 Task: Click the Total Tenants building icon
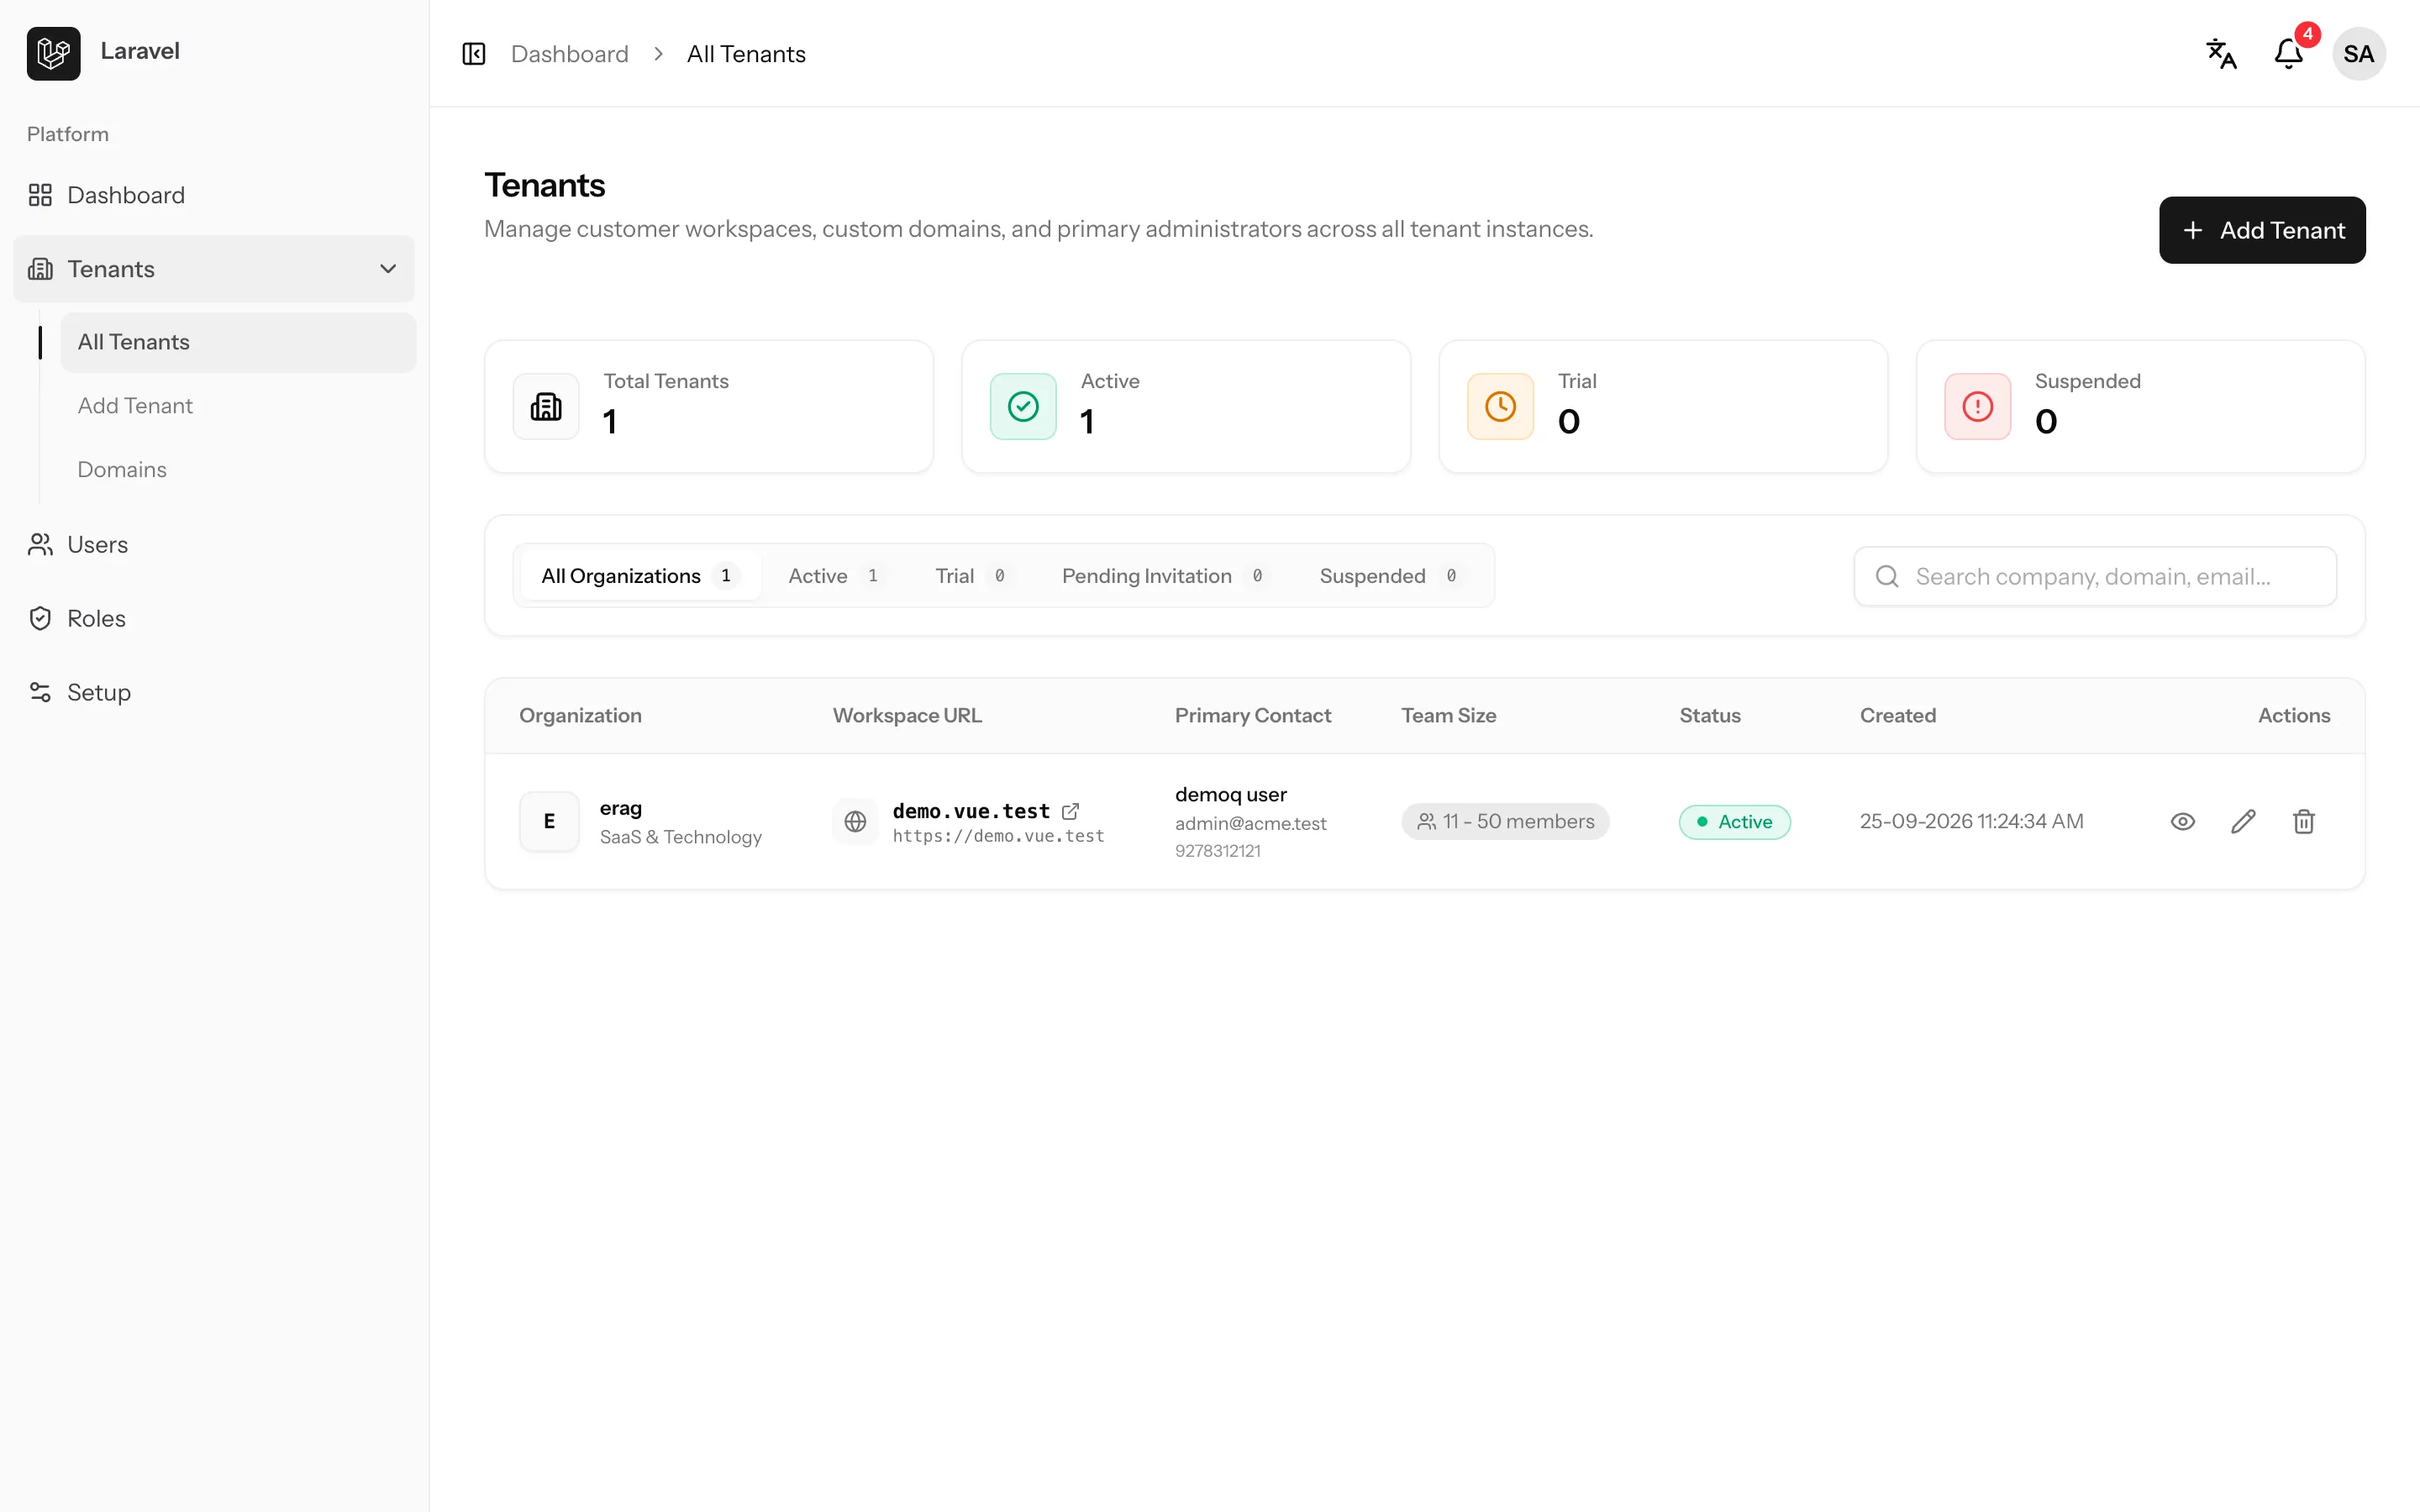[546, 407]
